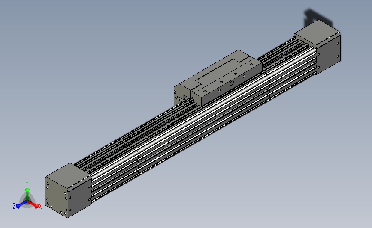This screenshot has height=228, width=372.
Task: Click the red X axis label on triad
Action: 40,206
